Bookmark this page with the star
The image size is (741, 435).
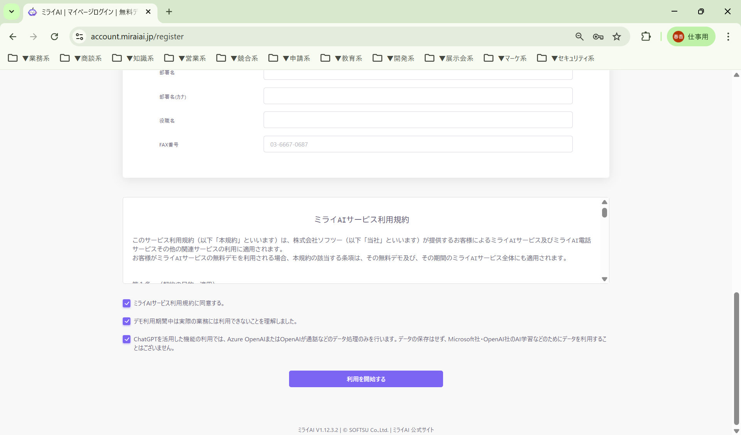617,37
